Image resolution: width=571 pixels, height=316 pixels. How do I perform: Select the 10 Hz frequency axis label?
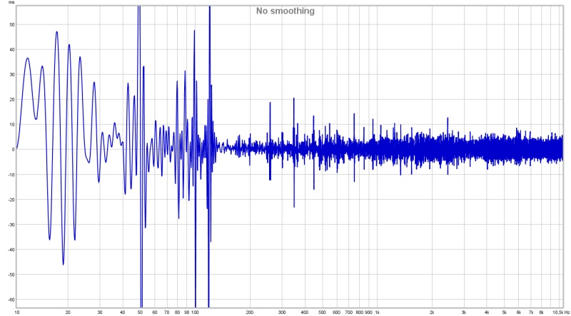(16, 312)
